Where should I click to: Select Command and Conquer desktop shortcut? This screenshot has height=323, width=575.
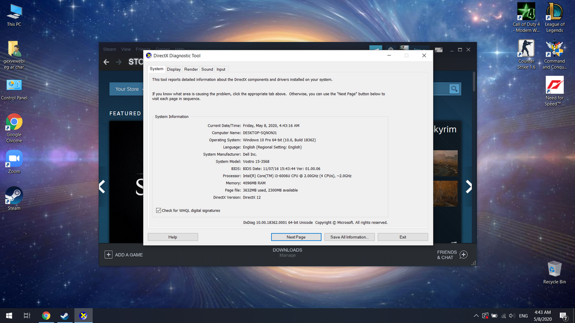pyautogui.click(x=554, y=54)
